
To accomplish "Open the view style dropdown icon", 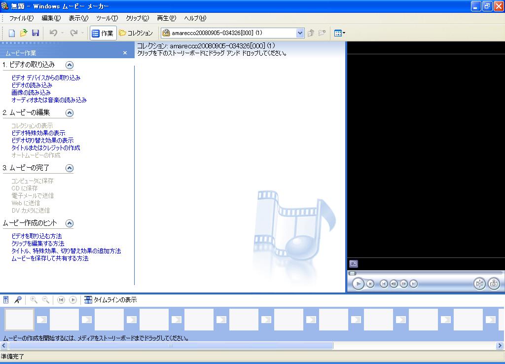I will 339,33.
